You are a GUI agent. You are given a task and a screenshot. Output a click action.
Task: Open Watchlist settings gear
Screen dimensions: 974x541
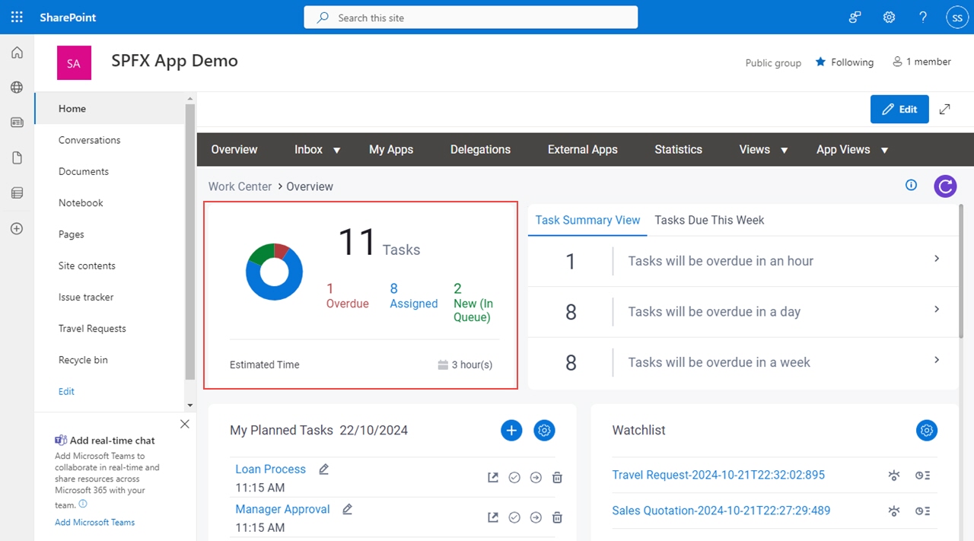(x=926, y=430)
